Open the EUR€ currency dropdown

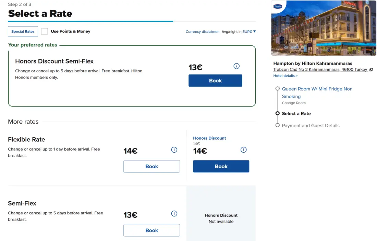[x=249, y=31]
